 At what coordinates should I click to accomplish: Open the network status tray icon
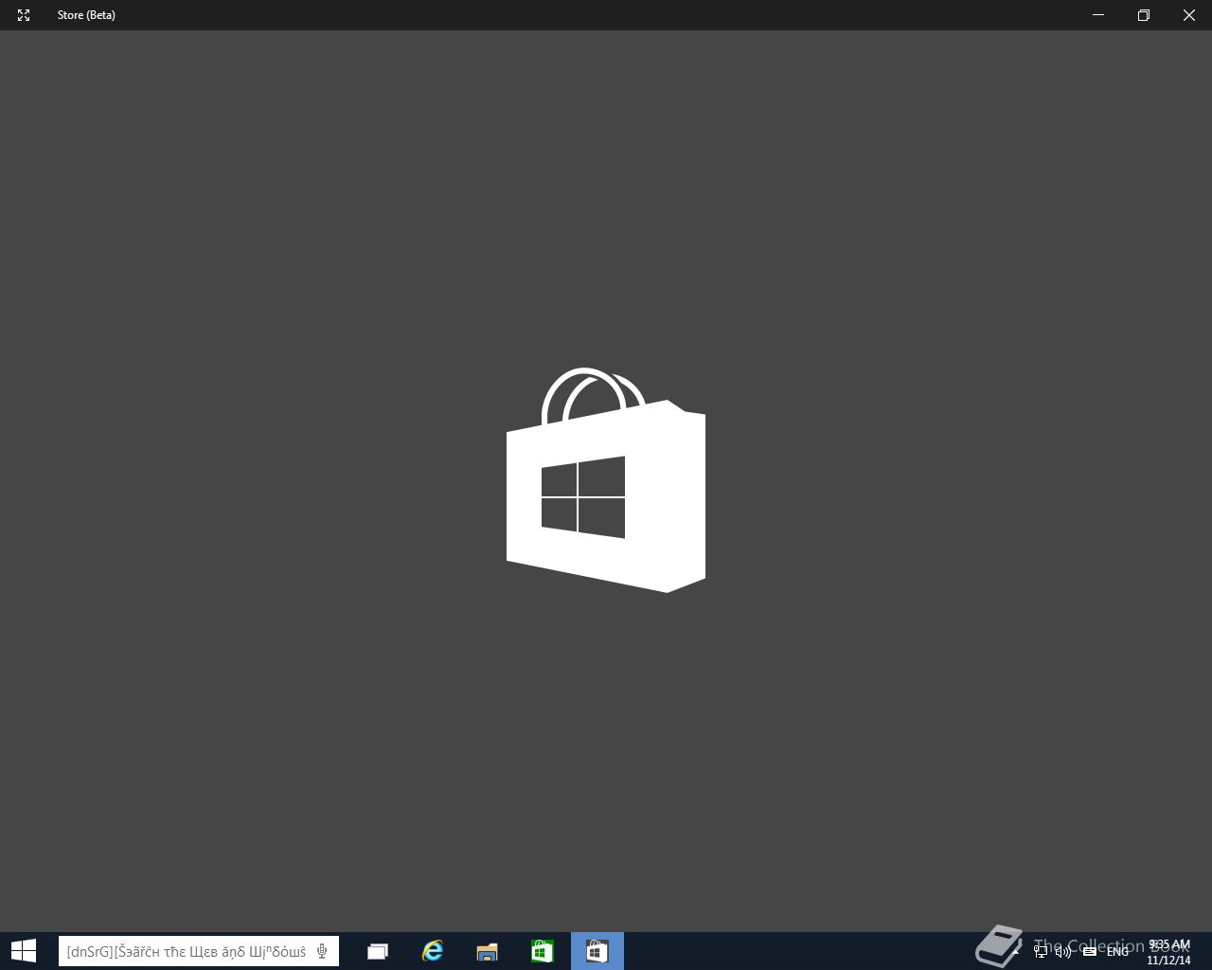1041,951
